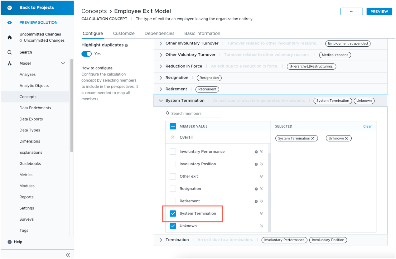Screen dimensions: 396x259
Task: Click the Help question mark icon
Action: click(x=10, y=242)
